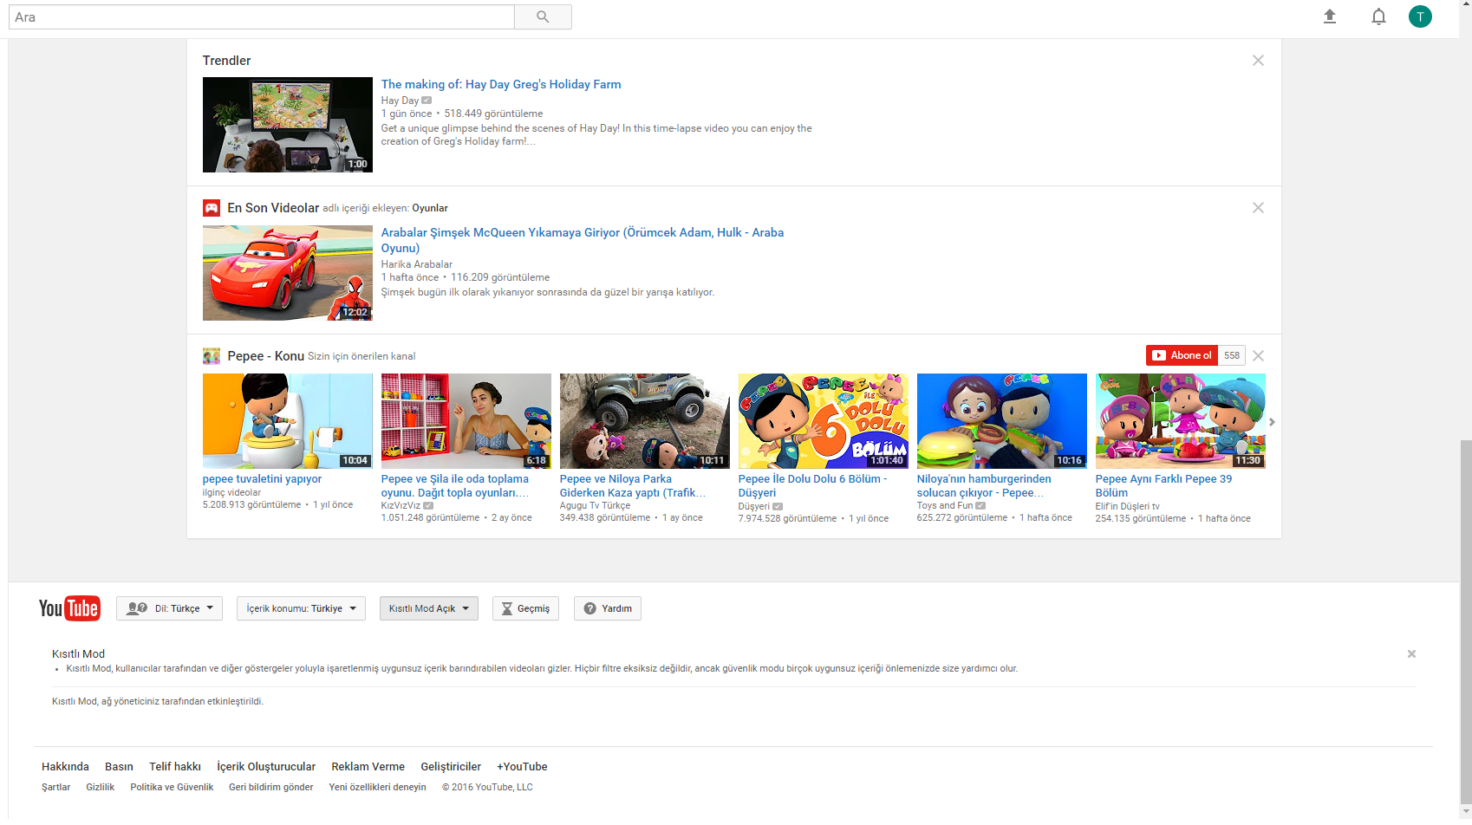
Task: Click the Şimşek McQueen video thumbnail
Action: click(288, 273)
